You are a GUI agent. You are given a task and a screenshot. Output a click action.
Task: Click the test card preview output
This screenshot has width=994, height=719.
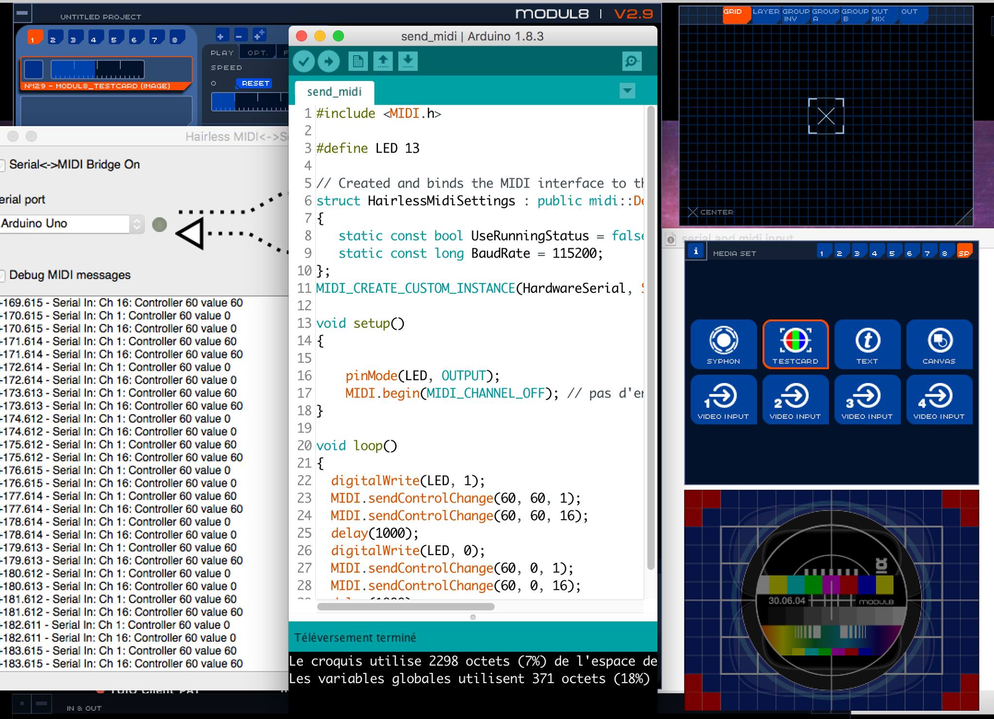[831, 600]
